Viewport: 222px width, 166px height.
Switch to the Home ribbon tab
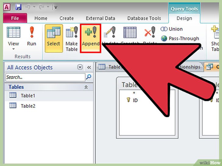coord(41,18)
